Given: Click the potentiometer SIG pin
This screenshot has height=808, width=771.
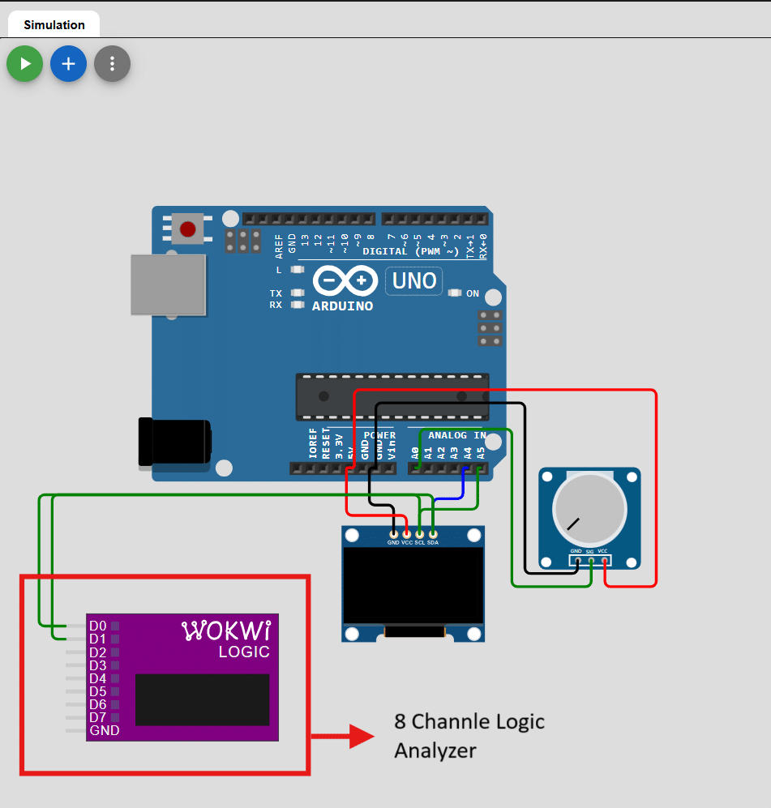Looking at the screenshot, I should click(x=591, y=560).
